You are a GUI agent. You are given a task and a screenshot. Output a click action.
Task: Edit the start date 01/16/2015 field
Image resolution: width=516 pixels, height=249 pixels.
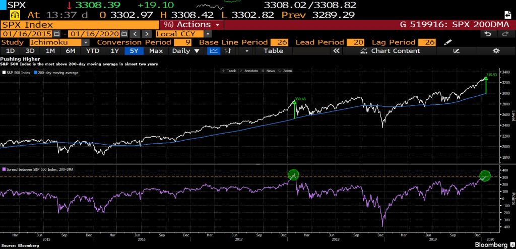click(27, 34)
